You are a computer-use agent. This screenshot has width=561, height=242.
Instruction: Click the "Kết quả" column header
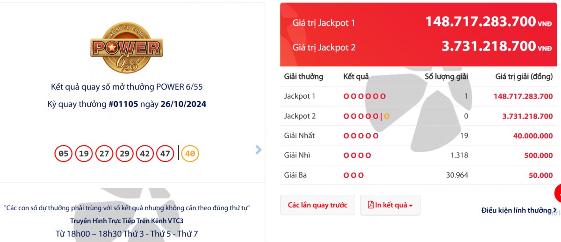tap(356, 76)
